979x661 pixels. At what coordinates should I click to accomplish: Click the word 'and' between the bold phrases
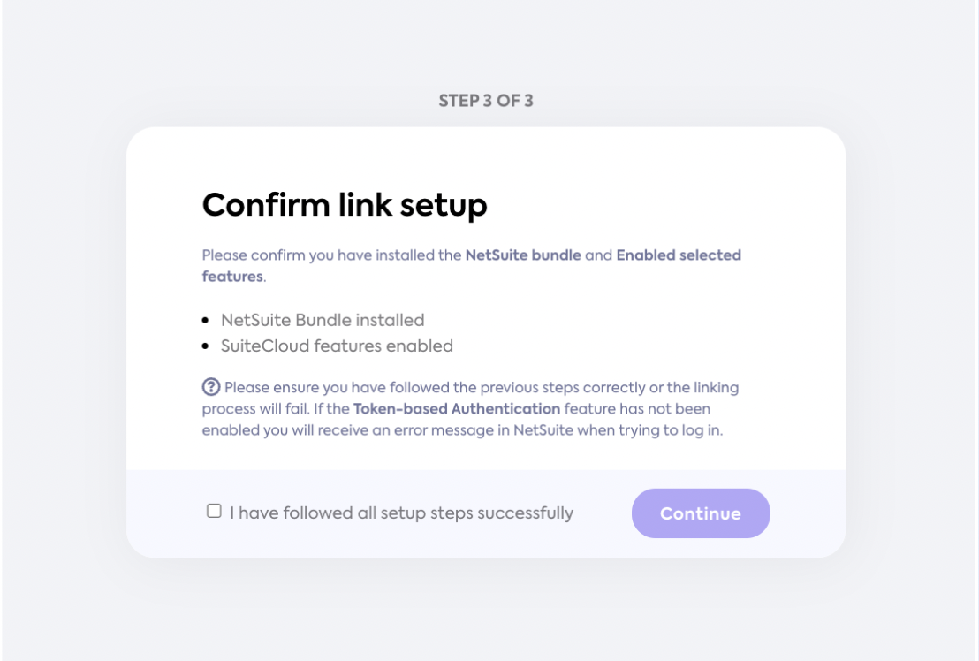tap(599, 255)
